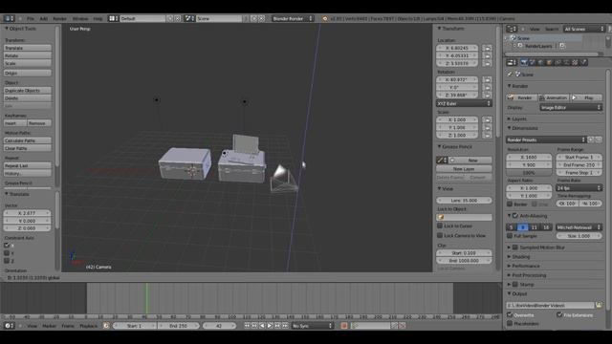This screenshot has height=344, width=612.
Task: Open the Scene properties tab icon
Action: 533,62
